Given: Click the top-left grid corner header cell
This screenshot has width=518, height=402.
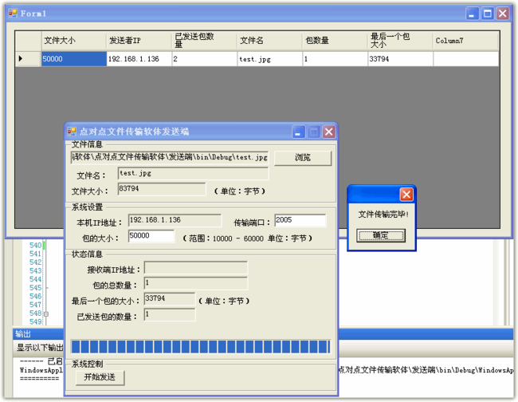Looking at the screenshot, I should click(x=28, y=41).
